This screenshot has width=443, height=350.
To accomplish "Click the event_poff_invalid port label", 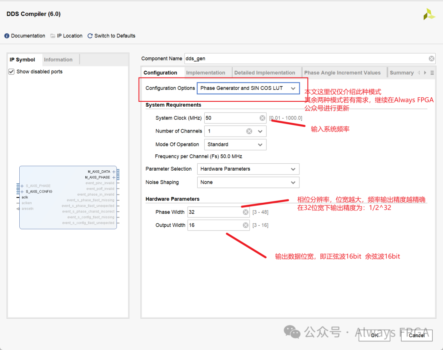I will click(x=100, y=189).
